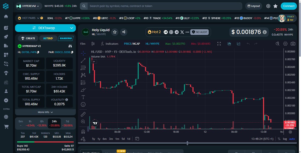Viewport: 301px width, 153px height.
Task: Open token's Telegram link
Action: pyautogui.click(x=177, y=32)
